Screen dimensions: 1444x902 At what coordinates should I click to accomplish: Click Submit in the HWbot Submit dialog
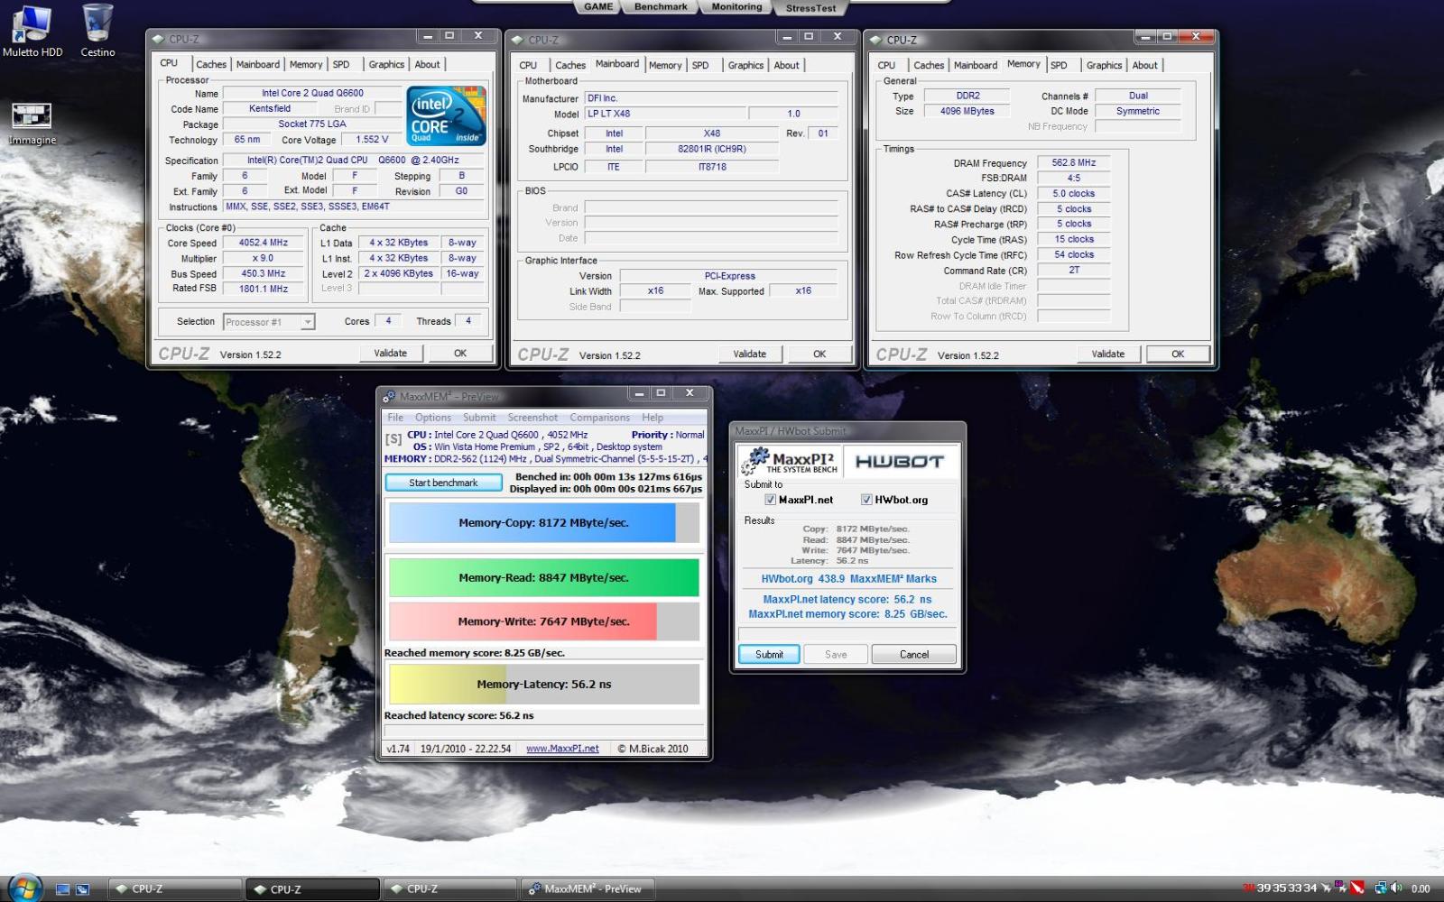(x=769, y=655)
